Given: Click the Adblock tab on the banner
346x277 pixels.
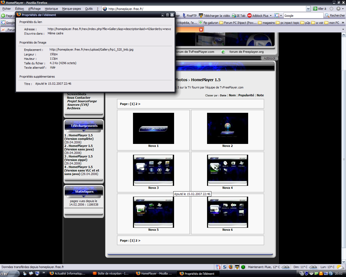Looking at the screenshot, I should click(270, 58).
